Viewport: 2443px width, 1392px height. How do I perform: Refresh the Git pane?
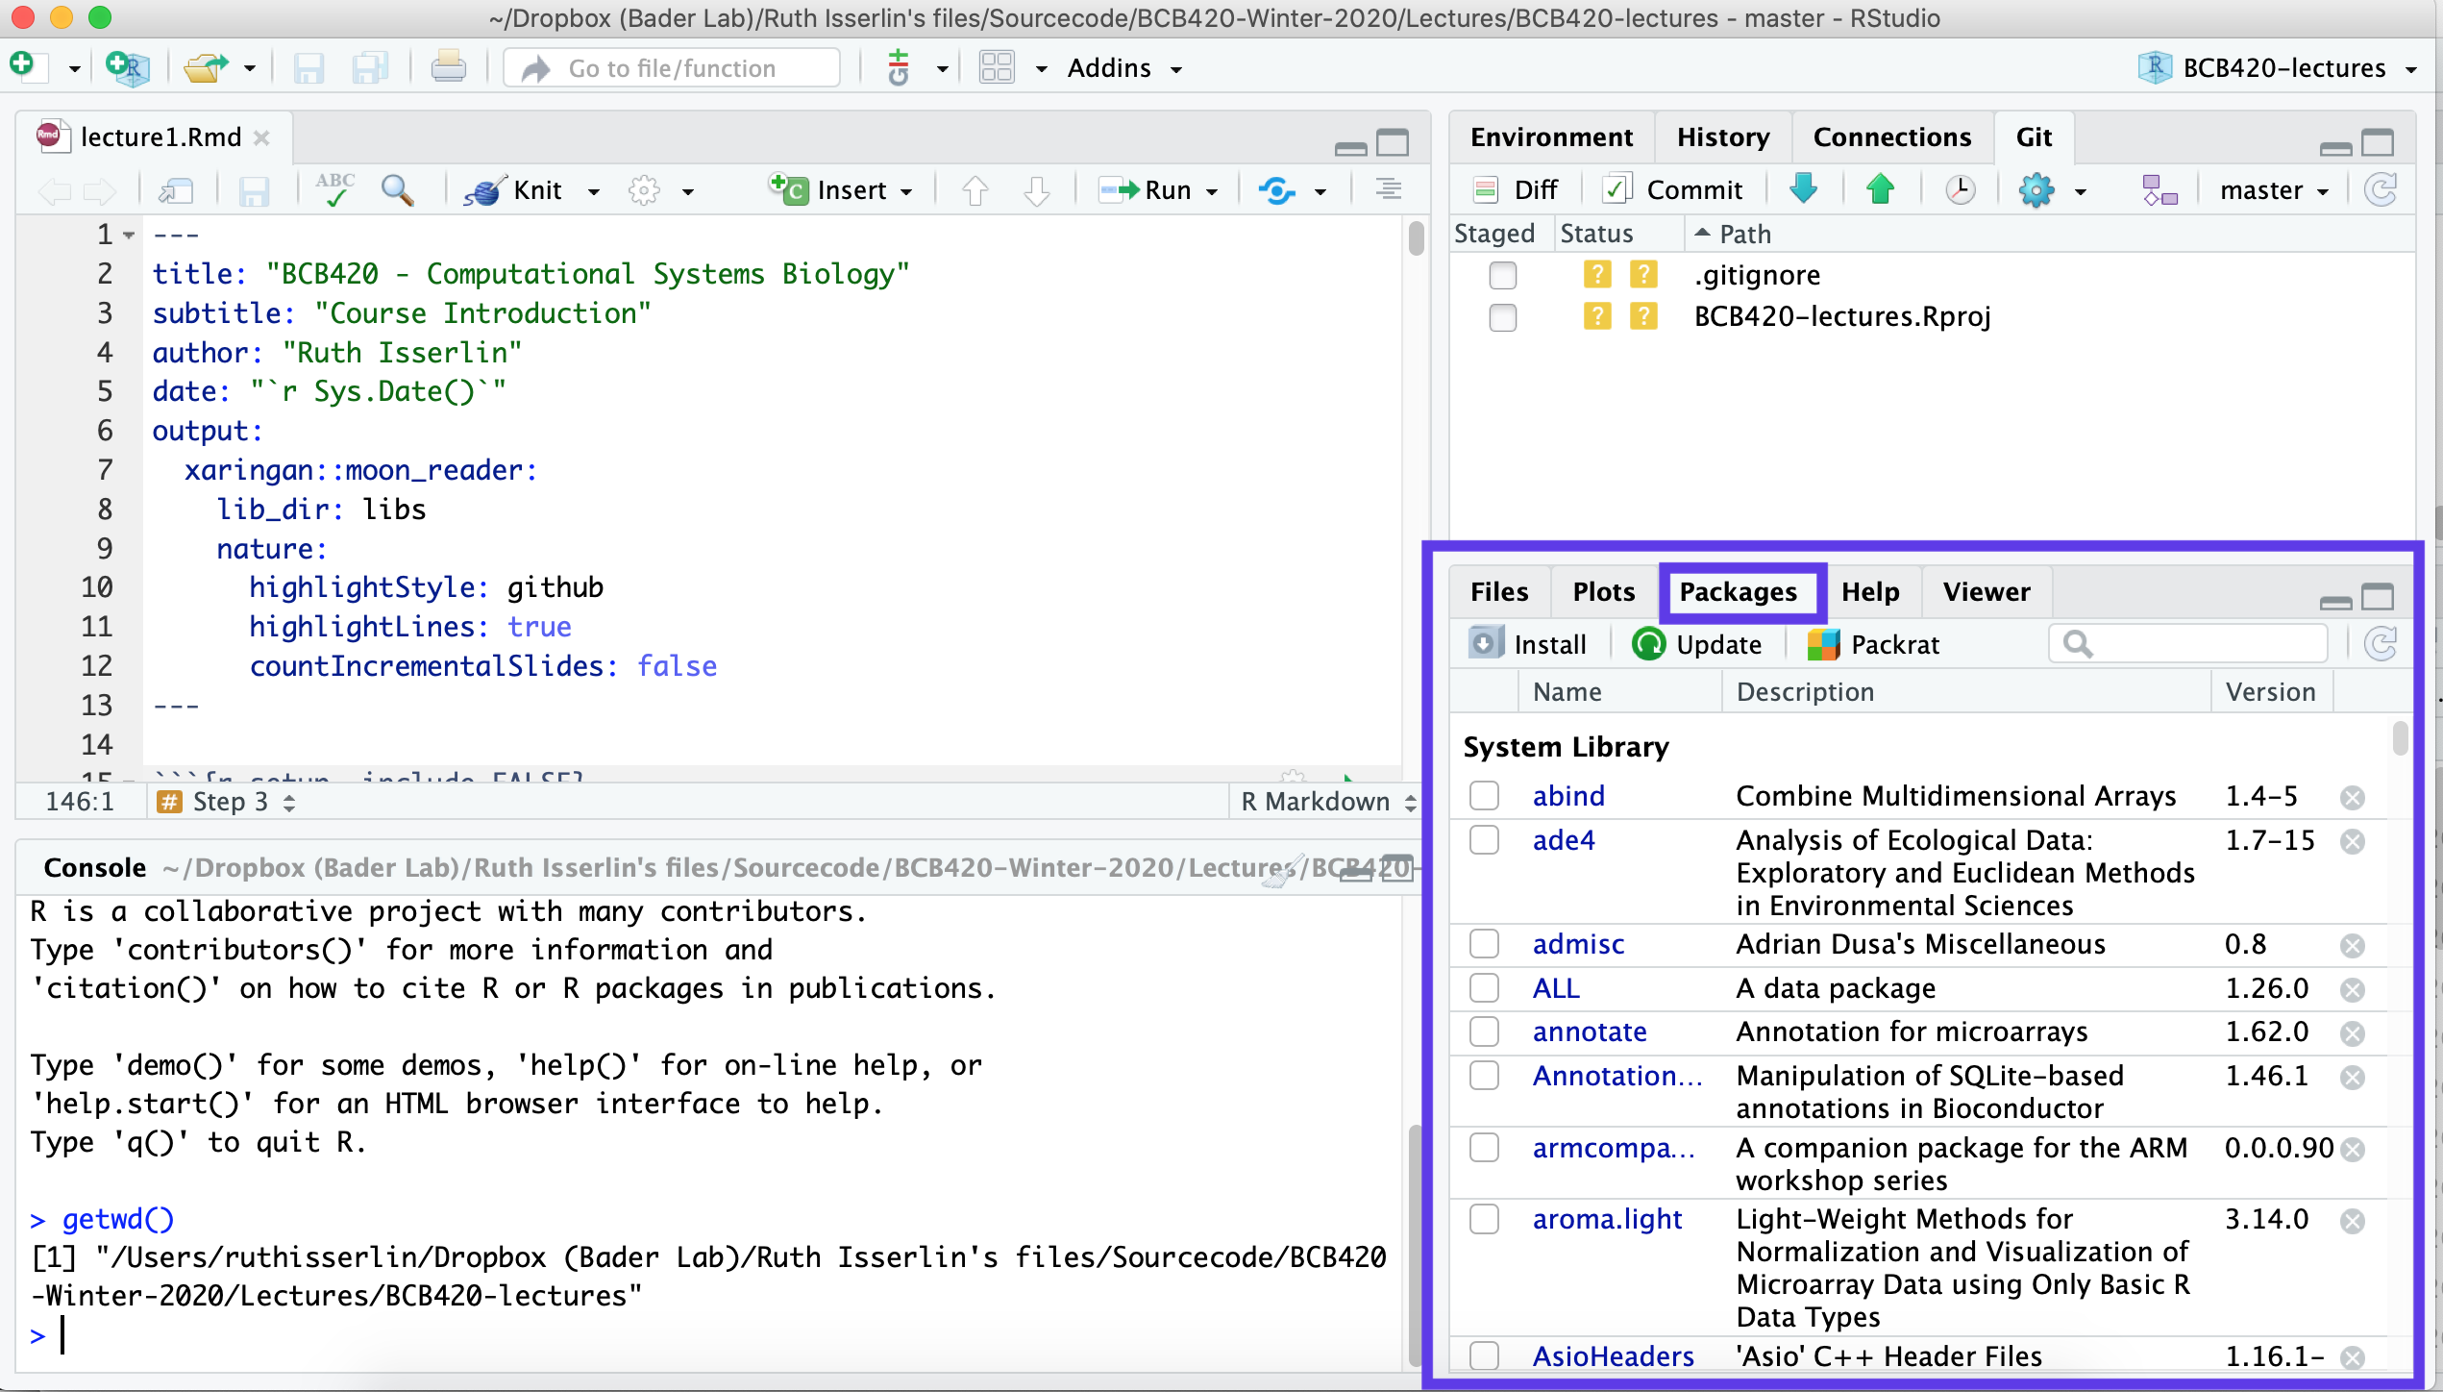click(2380, 189)
